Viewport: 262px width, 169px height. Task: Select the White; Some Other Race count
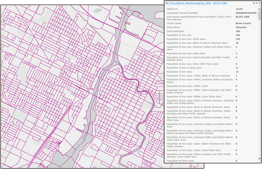click(x=237, y=96)
